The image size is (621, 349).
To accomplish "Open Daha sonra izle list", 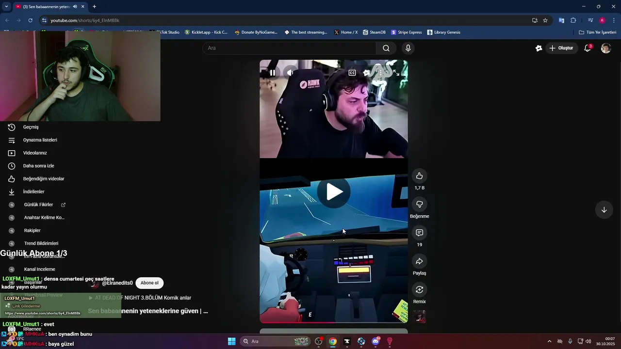I will [x=39, y=166].
